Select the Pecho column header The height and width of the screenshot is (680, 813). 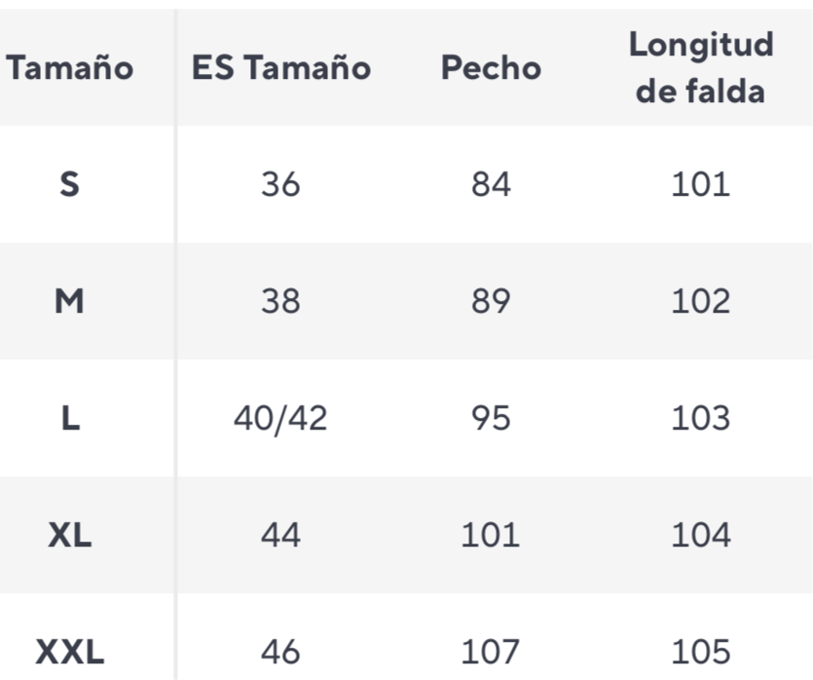coord(491,68)
